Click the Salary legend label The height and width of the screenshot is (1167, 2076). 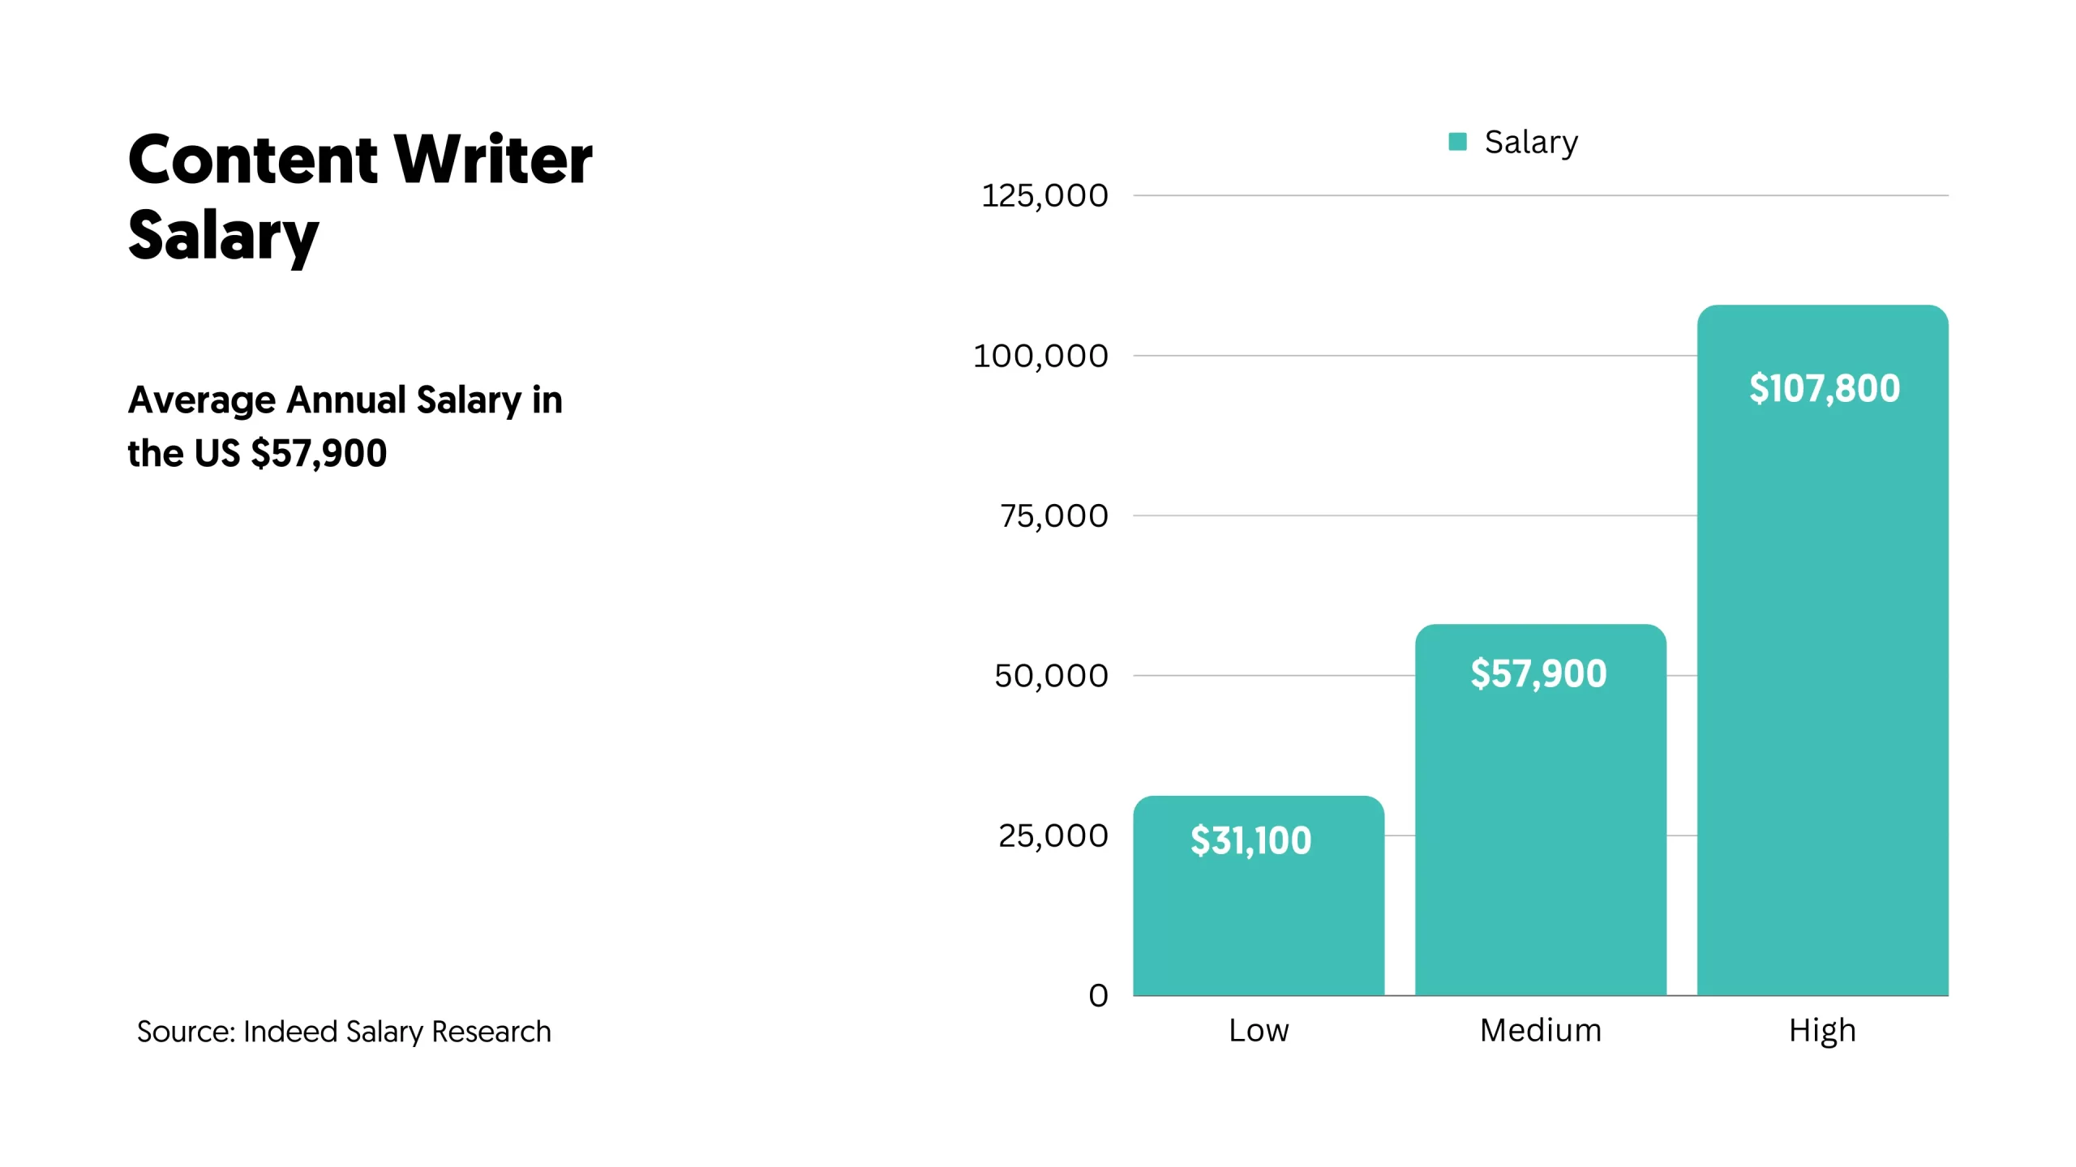pos(1531,142)
